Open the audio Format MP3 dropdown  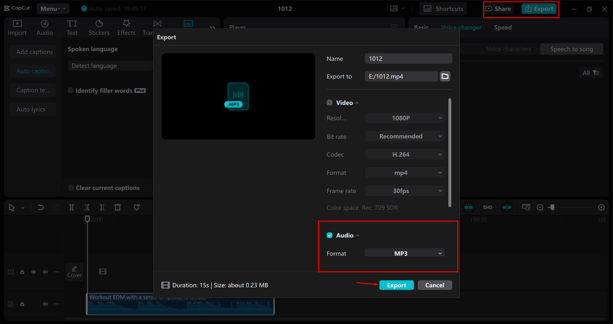point(405,253)
